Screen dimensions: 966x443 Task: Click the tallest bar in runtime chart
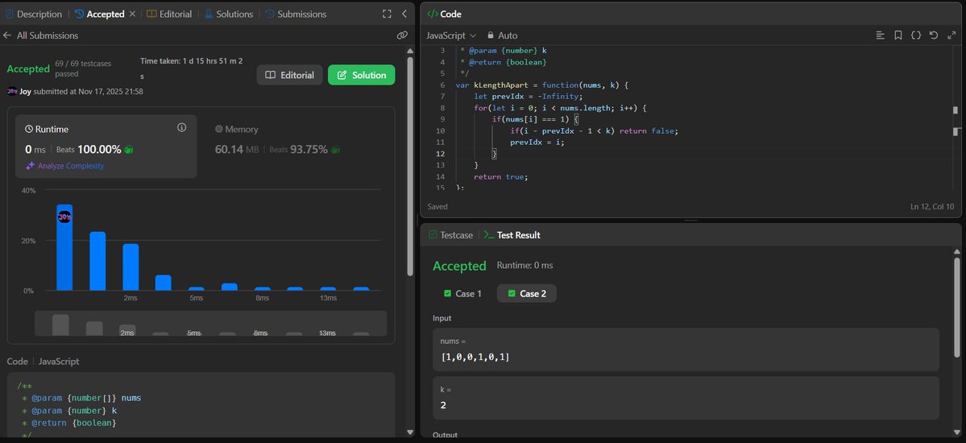64,247
